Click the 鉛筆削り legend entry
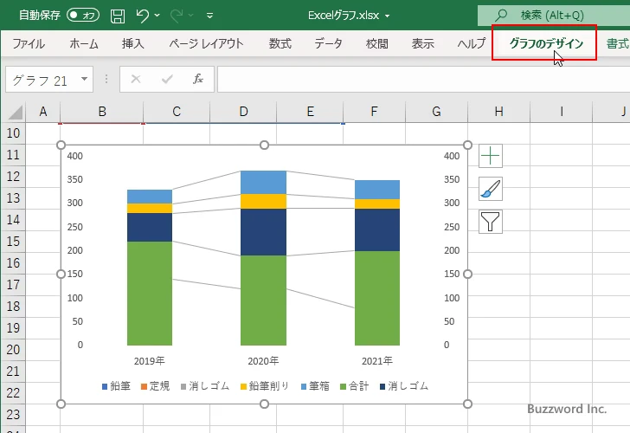The height and width of the screenshot is (433, 630). [x=265, y=386]
